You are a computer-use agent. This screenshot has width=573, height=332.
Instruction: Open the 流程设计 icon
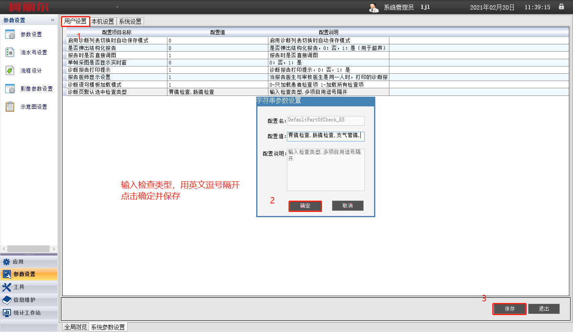click(x=10, y=71)
